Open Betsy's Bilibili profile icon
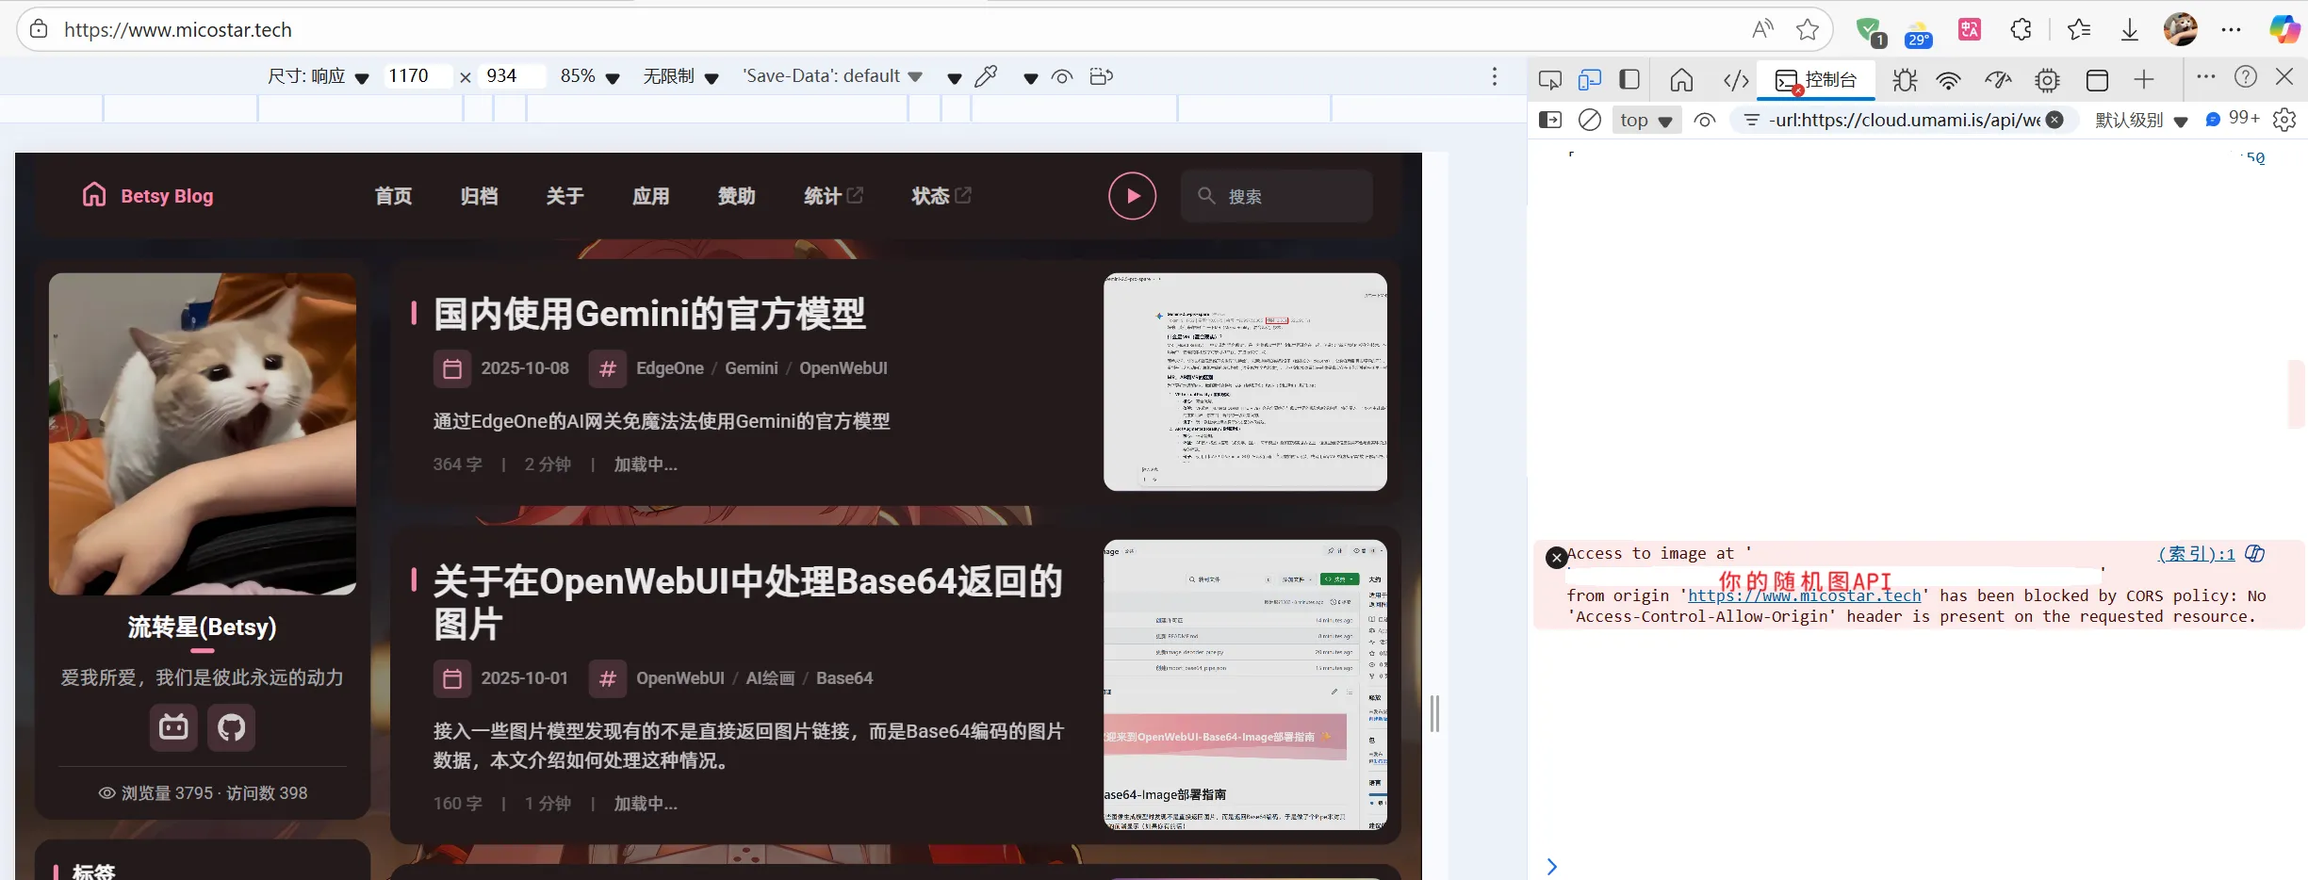2308x880 pixels. [172, 726]
